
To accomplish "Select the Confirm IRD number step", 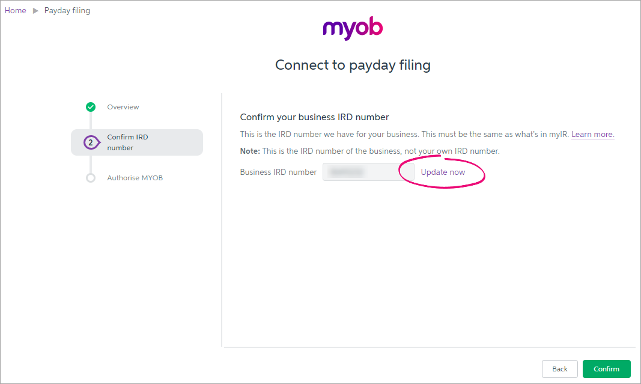I will pos(137,142).
